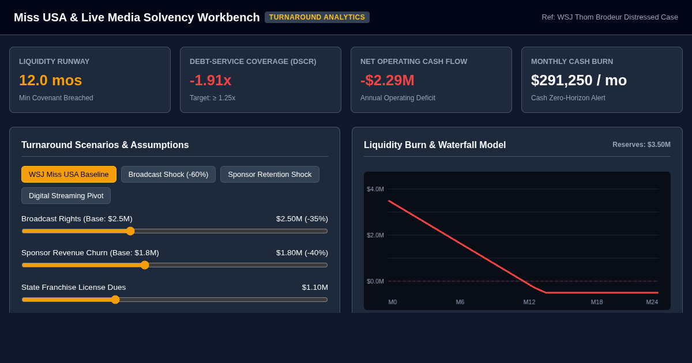Click the 'Target: ≥ 1.25x' note

(x=213, y=98)
